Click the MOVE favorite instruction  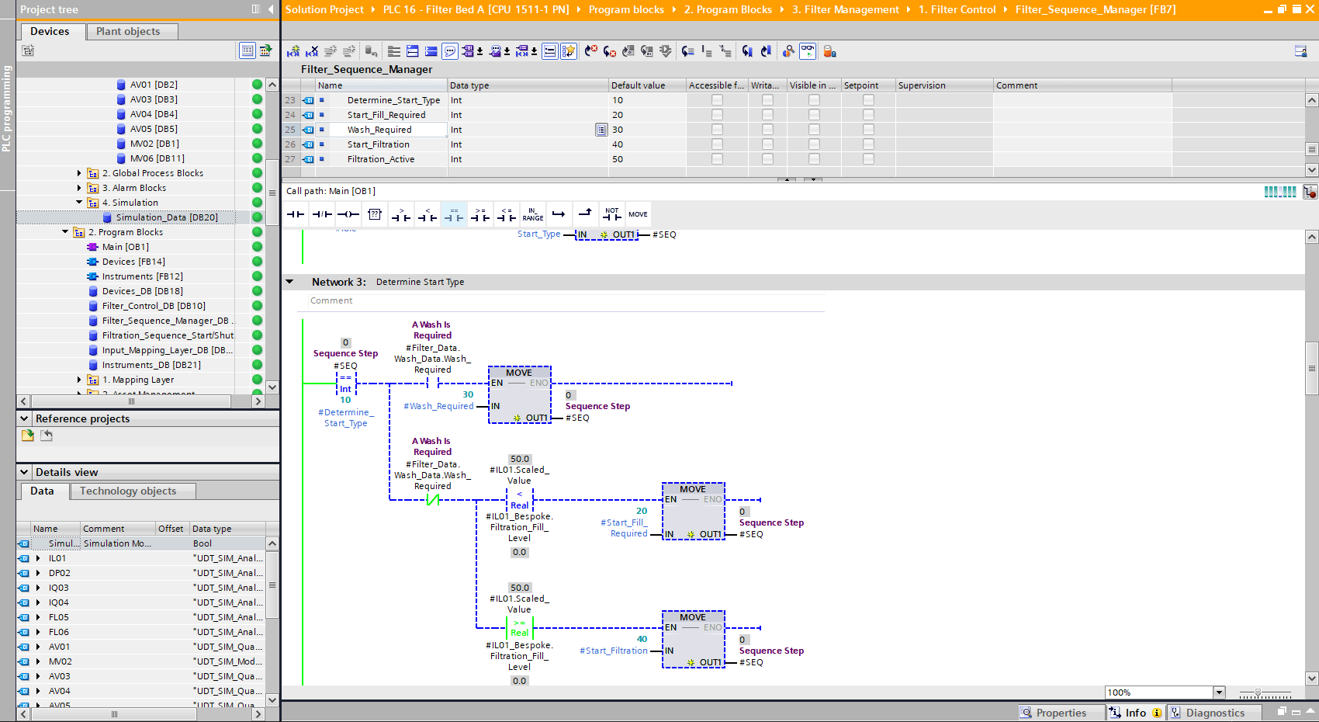coord(638,214)
